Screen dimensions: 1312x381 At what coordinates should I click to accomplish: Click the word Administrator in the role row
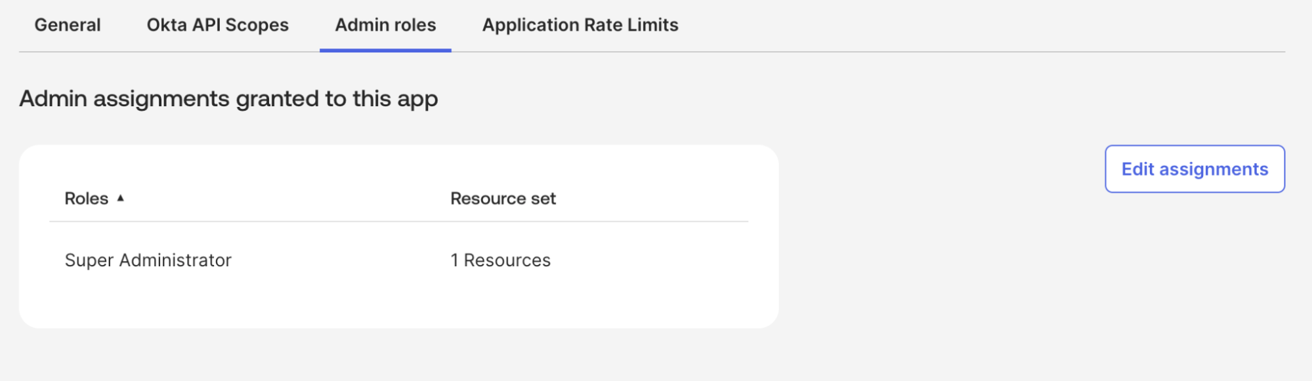[x=175, y=260]
